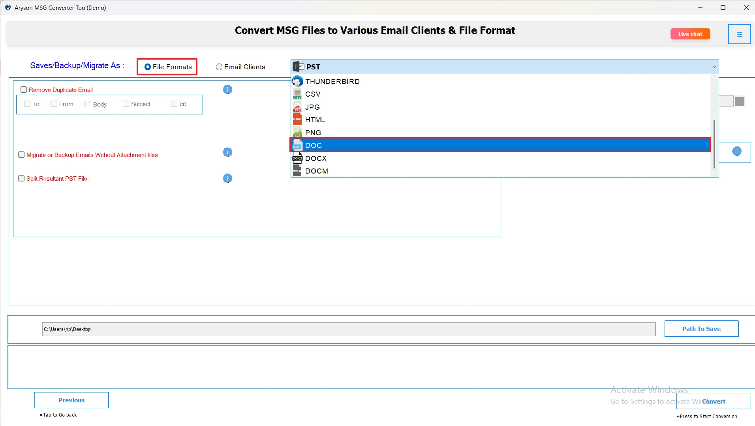Click the DOCM file icon
The image size is (755, 426).
coord(297,171)
